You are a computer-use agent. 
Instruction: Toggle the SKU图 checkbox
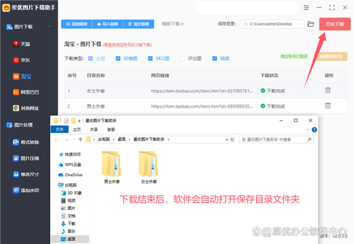pos(150,58)
